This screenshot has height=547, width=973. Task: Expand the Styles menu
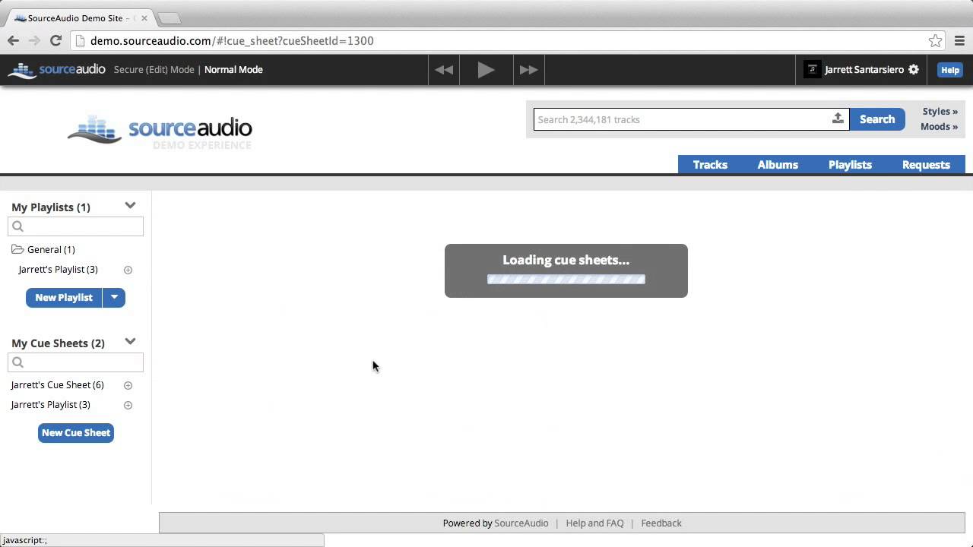(940, 112)
